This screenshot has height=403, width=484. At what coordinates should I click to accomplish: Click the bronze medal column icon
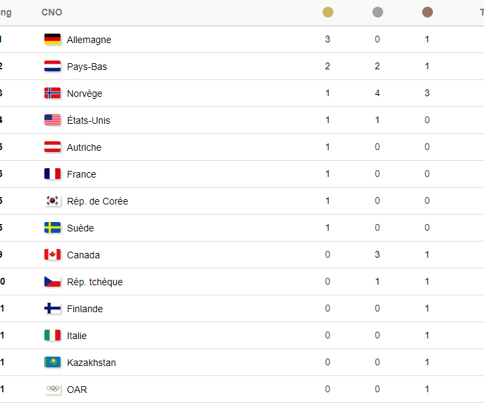pyautogui.click(x=428, y=12)
